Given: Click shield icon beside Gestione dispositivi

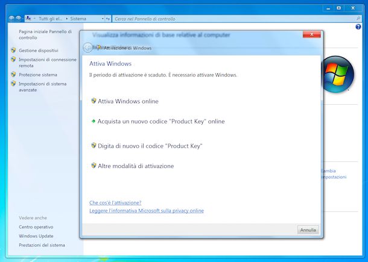Looking at the screenshot, I should pyautogui.click(x=13, y=51).
